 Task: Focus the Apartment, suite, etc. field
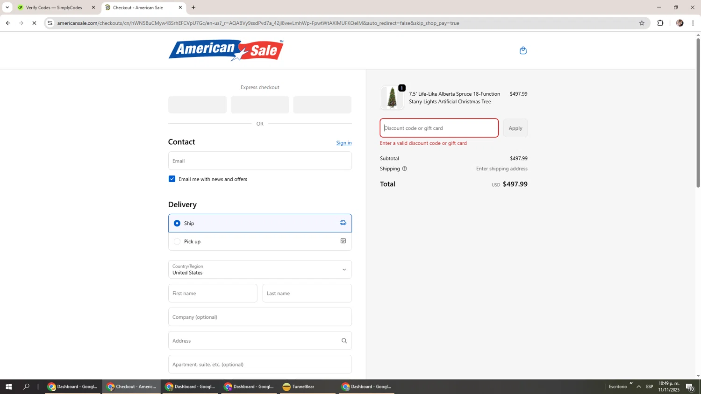tap(260, 364)
